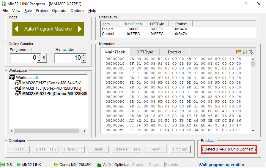Click memory view vertical scrollbar thumb
The height and width of the screenshot is (168, 266).
pos(253,64)
